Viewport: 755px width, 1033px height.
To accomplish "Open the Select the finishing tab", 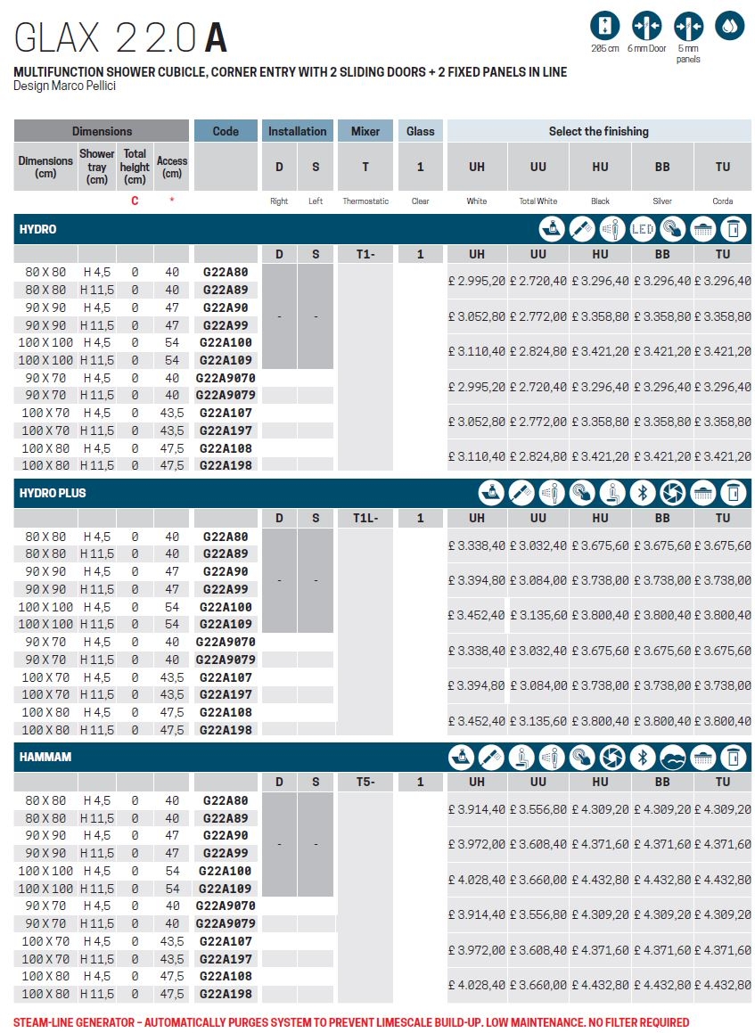I will coord(600,130).
